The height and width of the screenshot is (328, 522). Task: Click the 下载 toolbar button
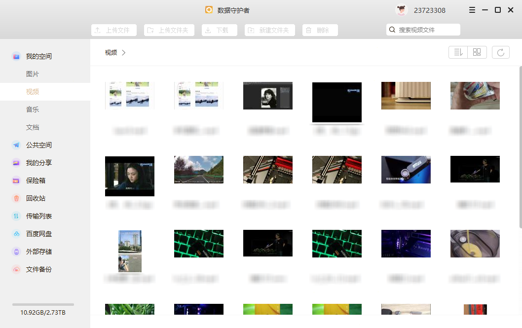coord(220,30)
